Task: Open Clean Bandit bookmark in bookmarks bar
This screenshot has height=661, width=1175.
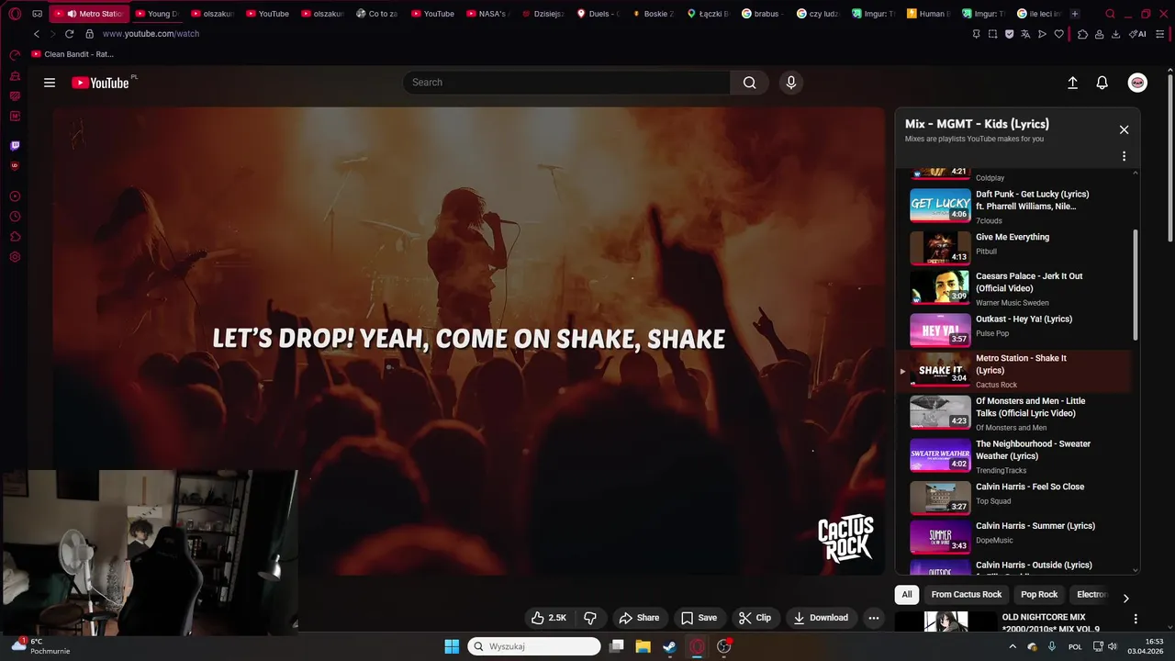Action: 73,54
